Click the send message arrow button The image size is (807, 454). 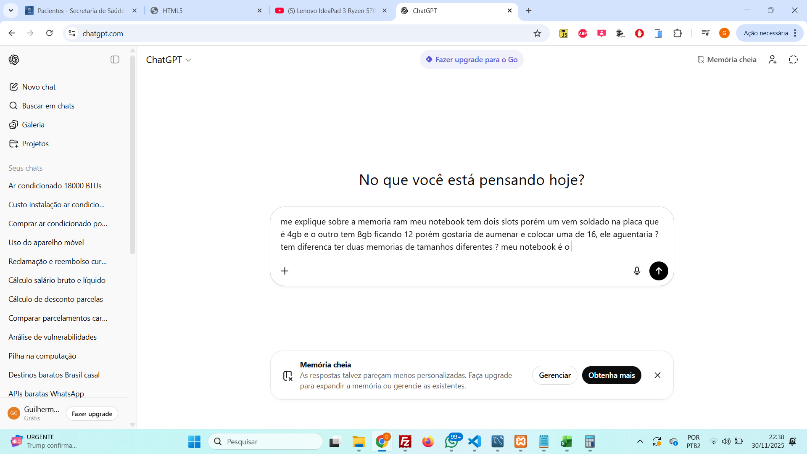(x=659, y=271)
